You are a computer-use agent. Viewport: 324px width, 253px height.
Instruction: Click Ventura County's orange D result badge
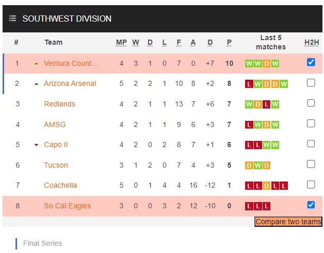[x=266, y=63]
